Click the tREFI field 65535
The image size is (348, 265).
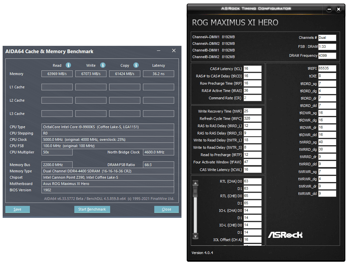[327, 68]
